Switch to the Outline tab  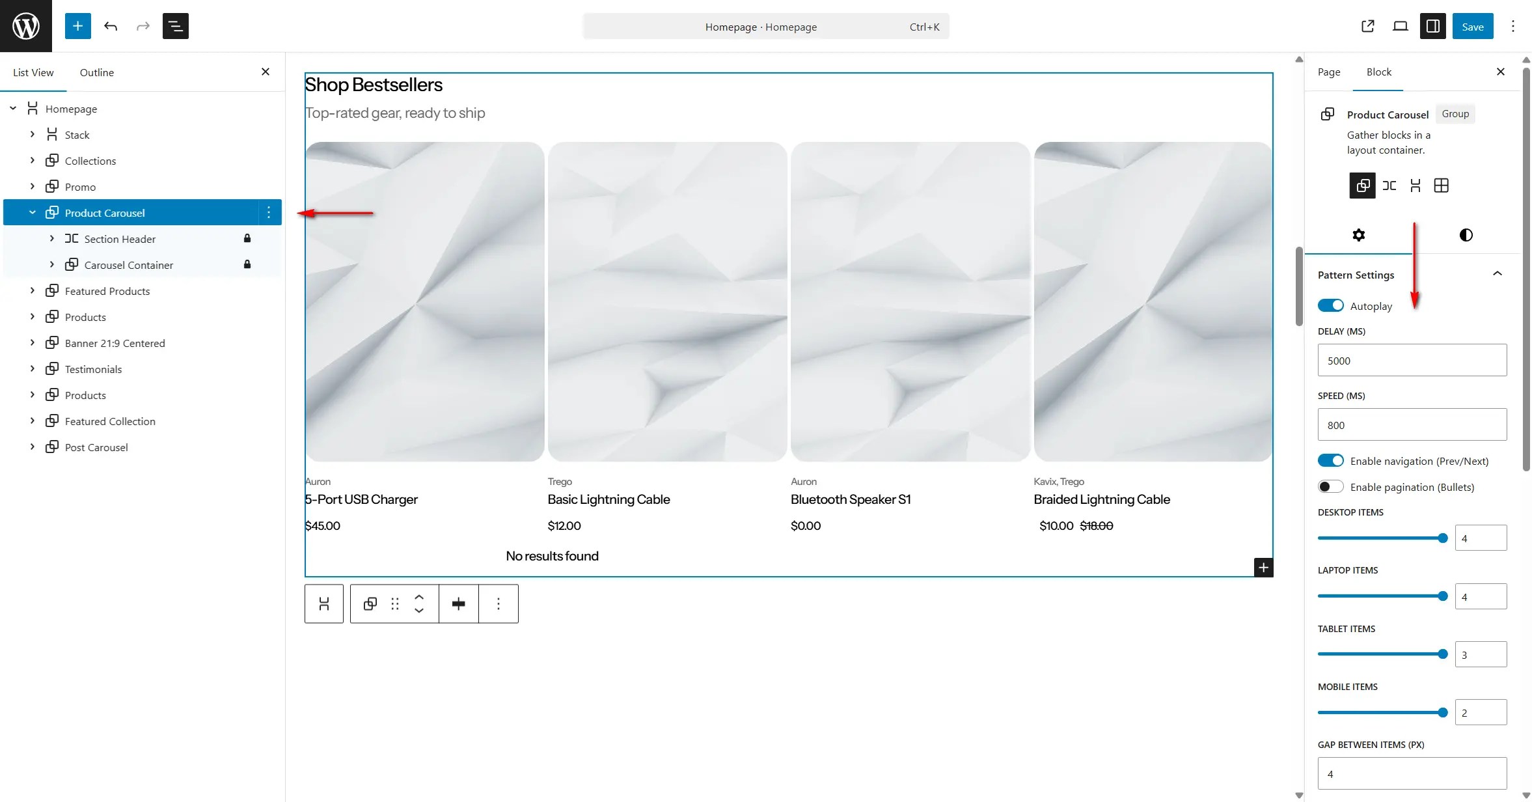coord(96,72)
